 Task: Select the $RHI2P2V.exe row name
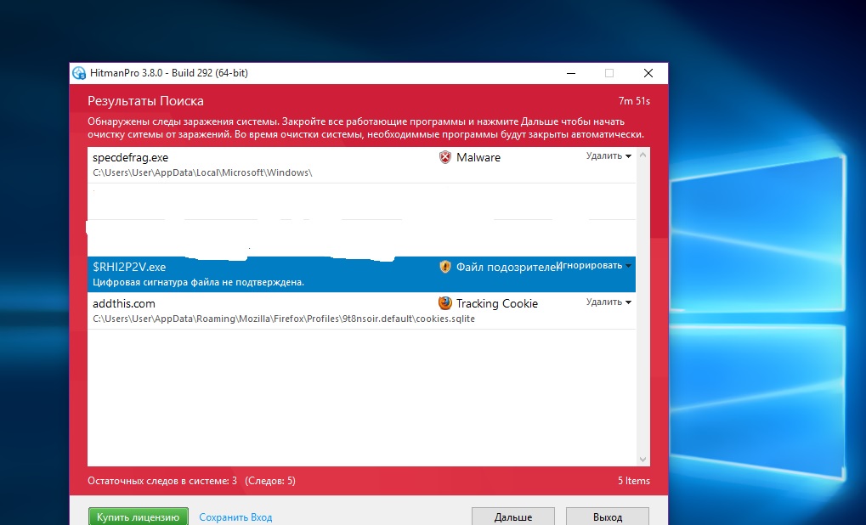pyautogui.click(x=129, y=267)
